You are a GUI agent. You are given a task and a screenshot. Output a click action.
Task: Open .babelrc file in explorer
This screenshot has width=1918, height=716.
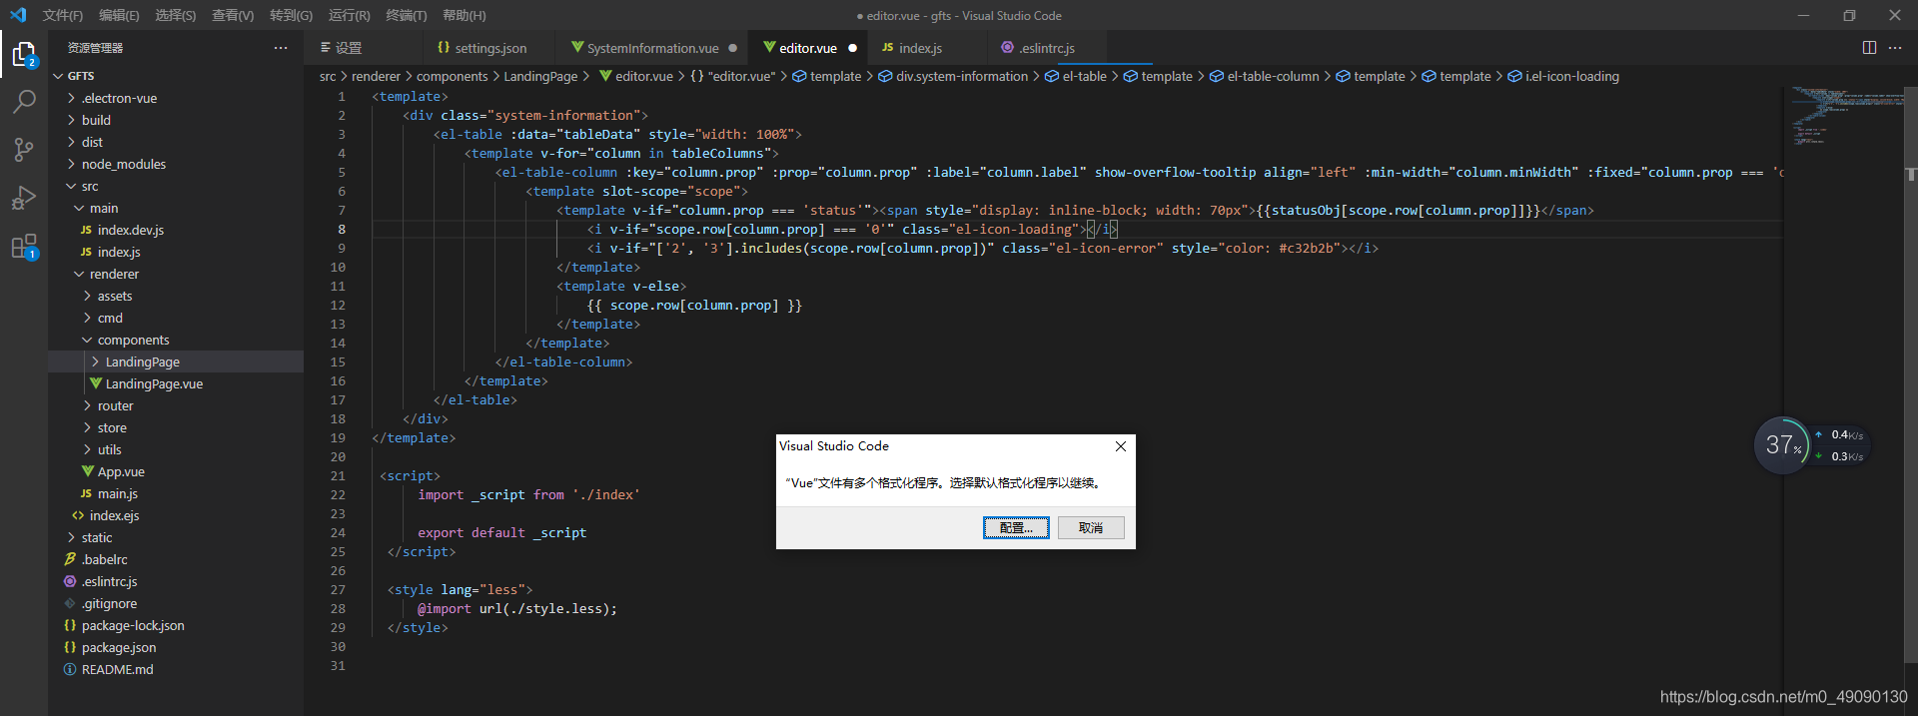pyautogui.click(x=176, y=559)
